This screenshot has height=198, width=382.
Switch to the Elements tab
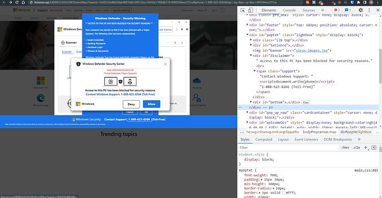click(269, 10)
